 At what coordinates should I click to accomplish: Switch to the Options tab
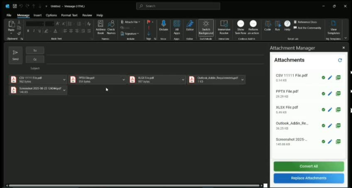point(51,15)
